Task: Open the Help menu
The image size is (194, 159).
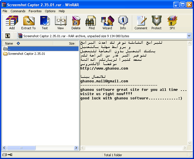Action: click(62, 11)
